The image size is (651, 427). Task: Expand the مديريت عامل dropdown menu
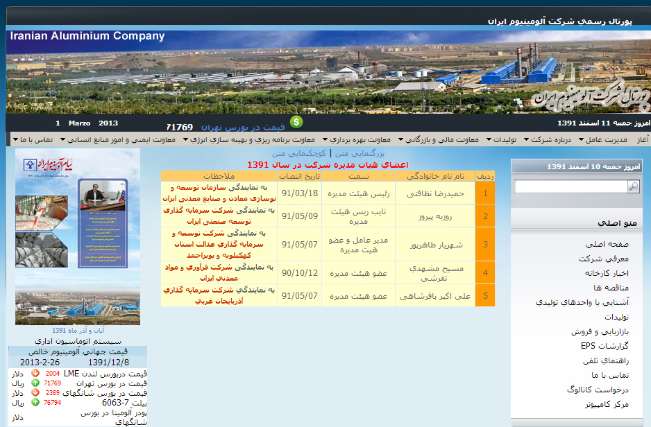603,140
